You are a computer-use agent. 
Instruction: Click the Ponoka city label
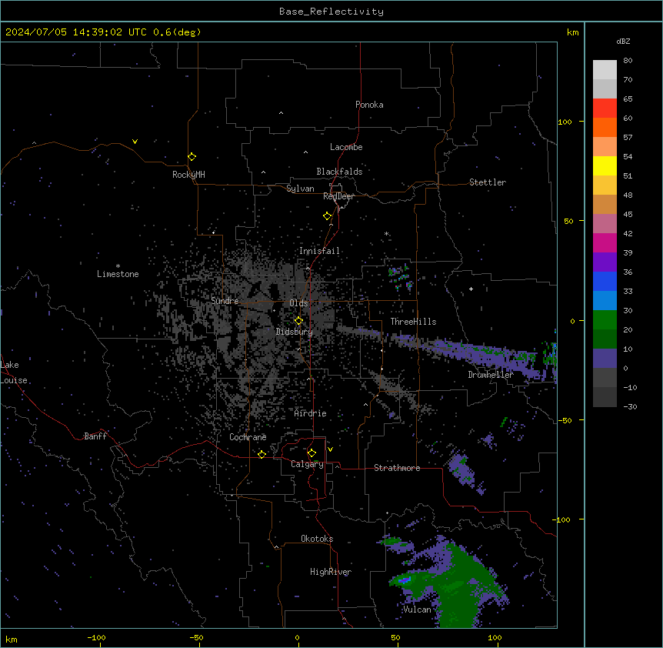pyautogui.click(x=369, y=105)
